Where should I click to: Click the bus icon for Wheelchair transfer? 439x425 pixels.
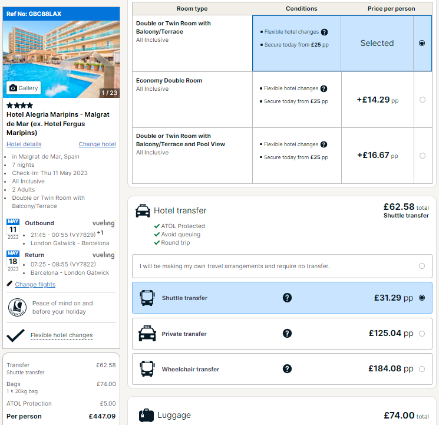pyautogui.click(x=147, y=368)
